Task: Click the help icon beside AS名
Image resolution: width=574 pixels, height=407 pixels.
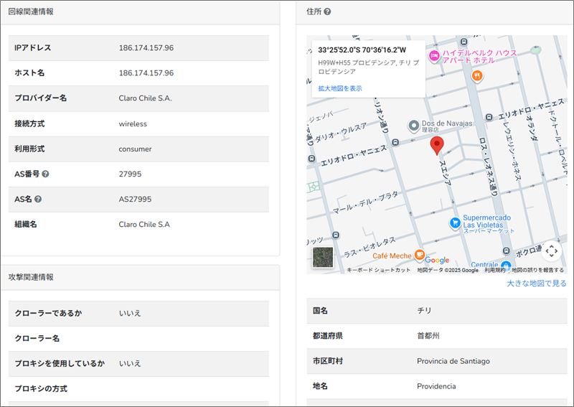Action: pos(38,199)
